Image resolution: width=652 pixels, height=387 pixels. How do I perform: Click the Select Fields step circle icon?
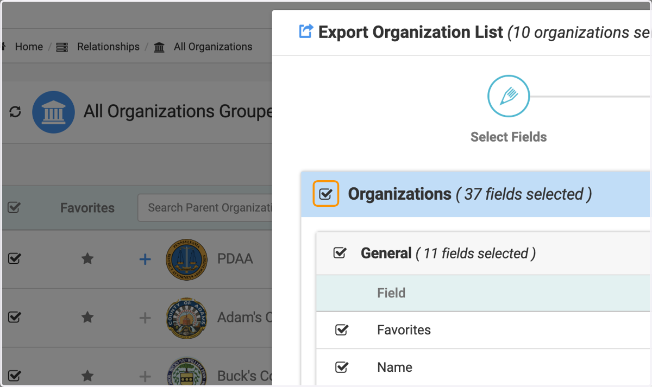(x=509, y=97)
